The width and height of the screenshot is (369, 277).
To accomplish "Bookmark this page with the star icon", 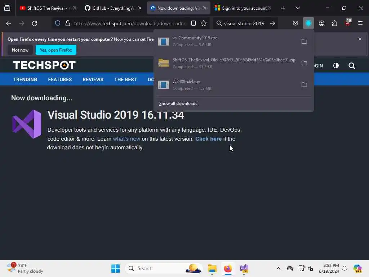I will (x=204, y=23).
